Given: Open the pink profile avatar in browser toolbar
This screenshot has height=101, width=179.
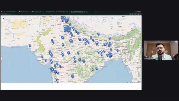Looking at the screenshot, I should pyautogui.click(x=138, y=14).
